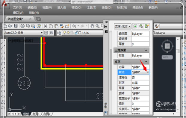Click the Select Objects icon in properties palette
Image resolution: width=186 pixels, height=118 pixels.
pyautogui.click(x=141, y=26)
